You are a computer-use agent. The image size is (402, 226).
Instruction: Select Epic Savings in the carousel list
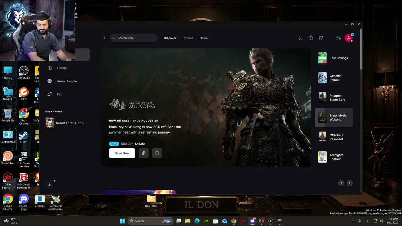click(334, 58)
